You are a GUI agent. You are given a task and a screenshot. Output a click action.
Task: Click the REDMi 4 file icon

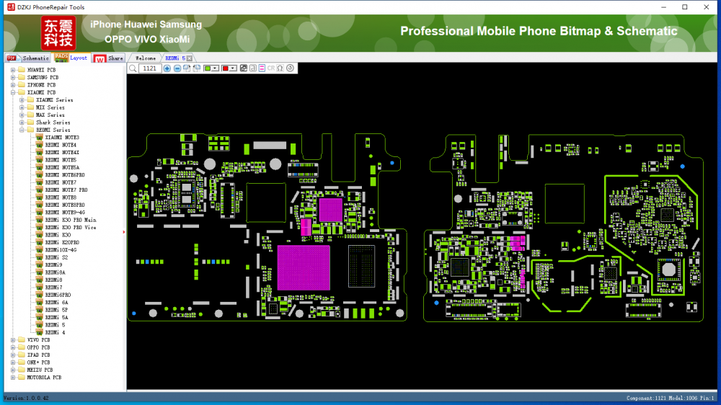tap(40, 332)
